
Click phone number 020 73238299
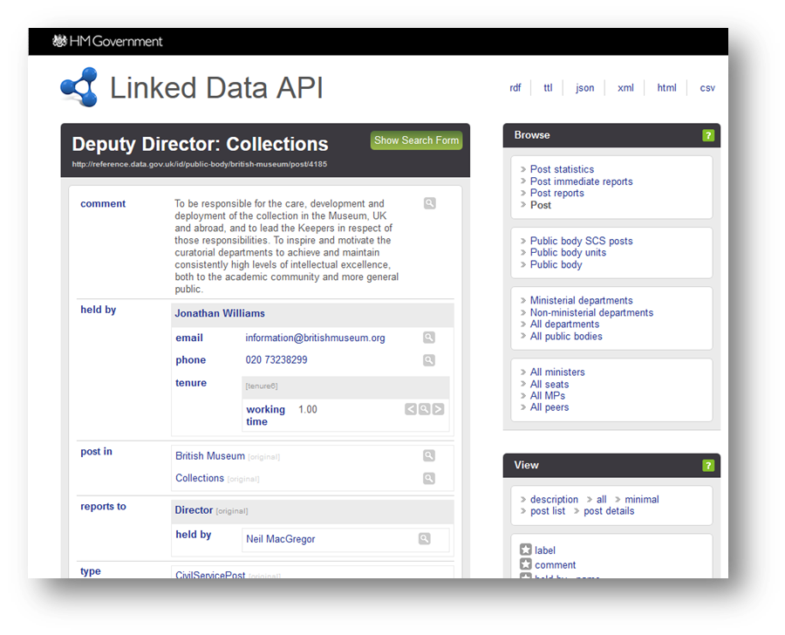click(276, 360)
